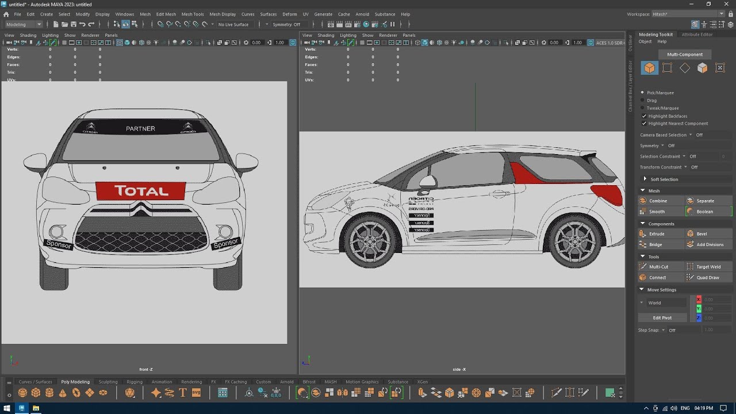Click the Maya home icon

pos(6,14)
